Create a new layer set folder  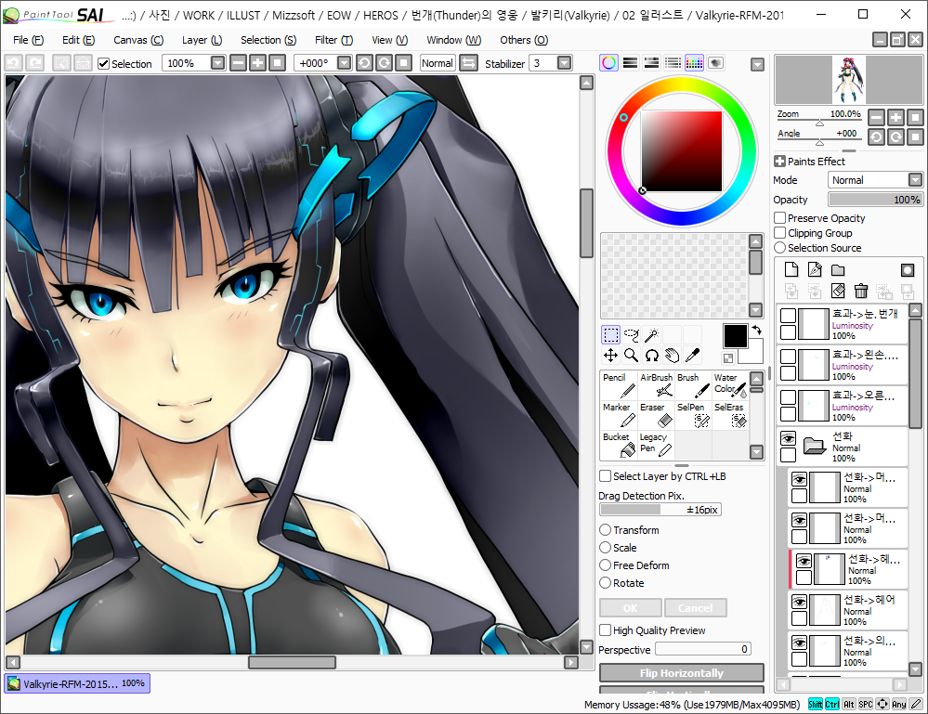(x=838, y=270)
